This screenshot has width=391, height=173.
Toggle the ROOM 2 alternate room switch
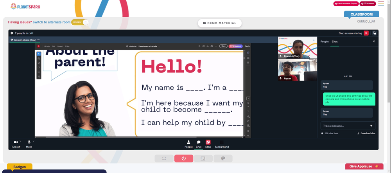tap(80, 22)
